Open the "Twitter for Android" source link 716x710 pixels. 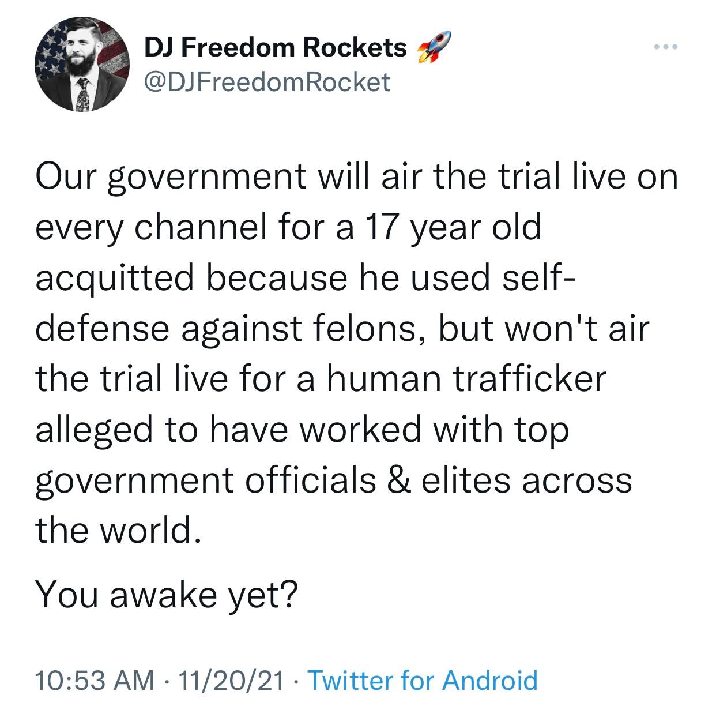click(x=424, y=680)
